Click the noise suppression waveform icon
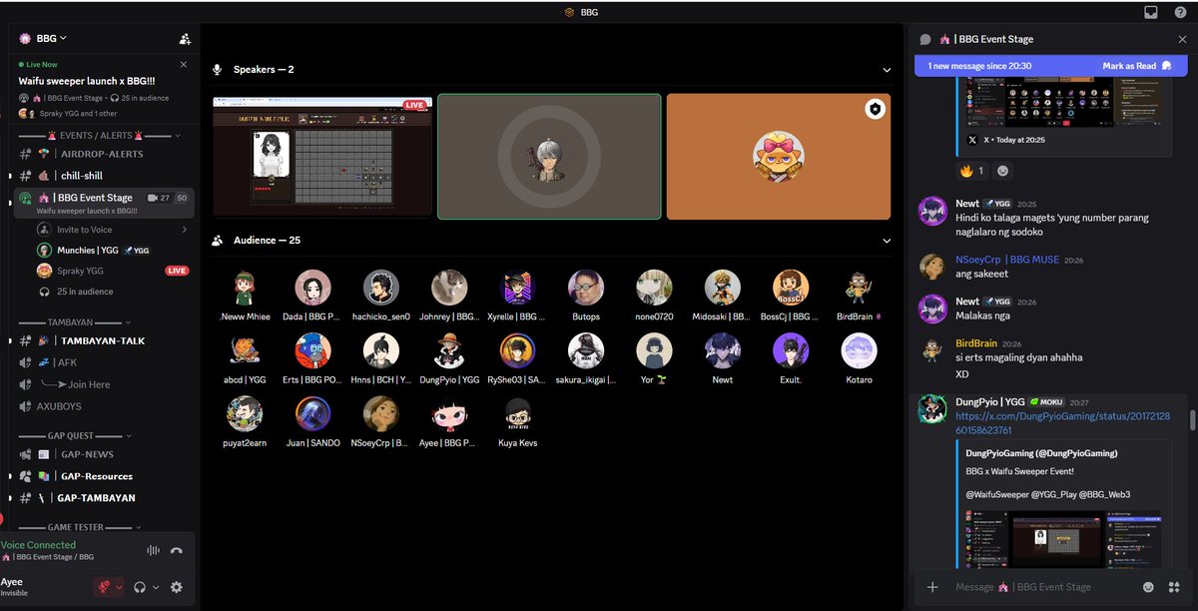Viewport: 1198px width, 611px height. coord(153,550)
